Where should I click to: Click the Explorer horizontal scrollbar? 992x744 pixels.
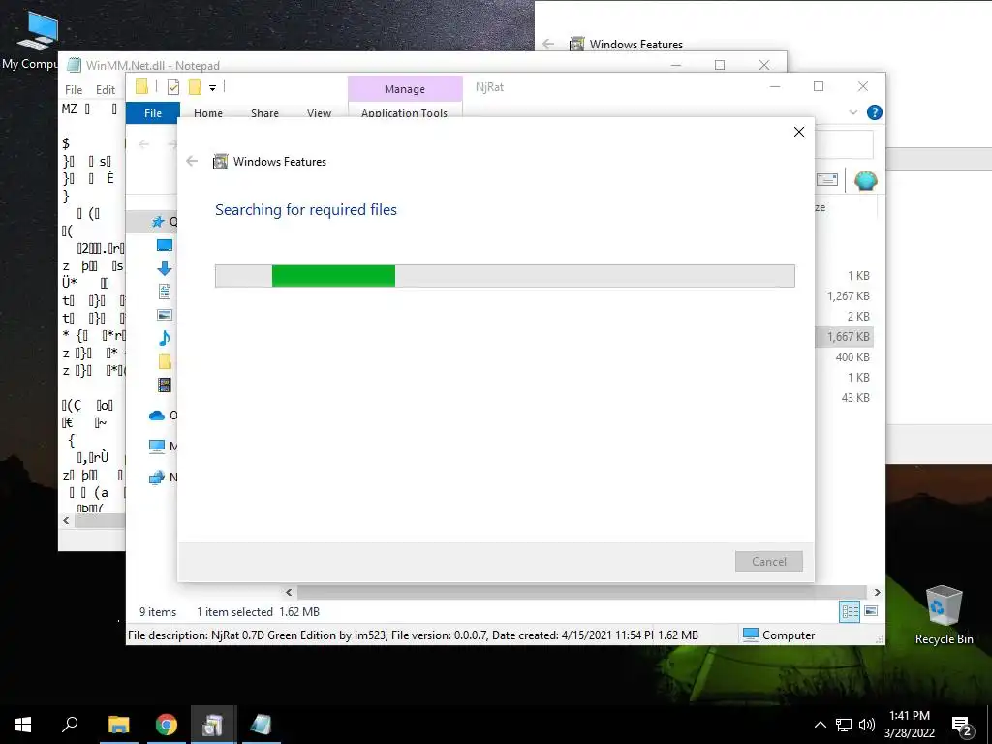(x=582, y=592)
